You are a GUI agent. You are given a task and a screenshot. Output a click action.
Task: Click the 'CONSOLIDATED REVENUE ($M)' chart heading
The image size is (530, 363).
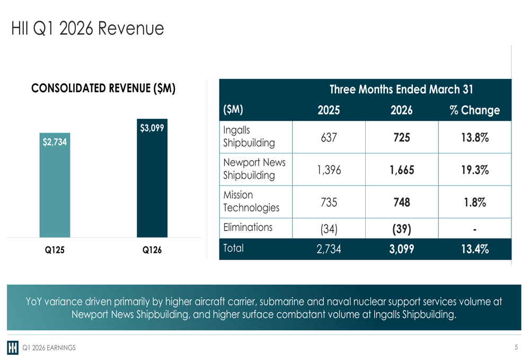(x=103, y=88)
